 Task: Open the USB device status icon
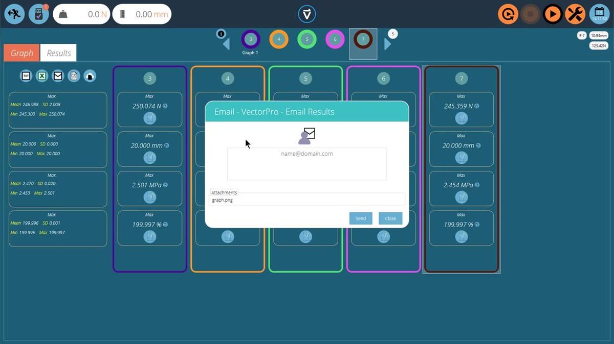[x=38, y=14]
